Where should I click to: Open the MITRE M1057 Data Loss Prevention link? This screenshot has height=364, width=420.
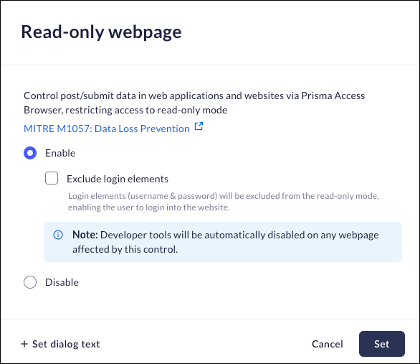click(107, 129)
